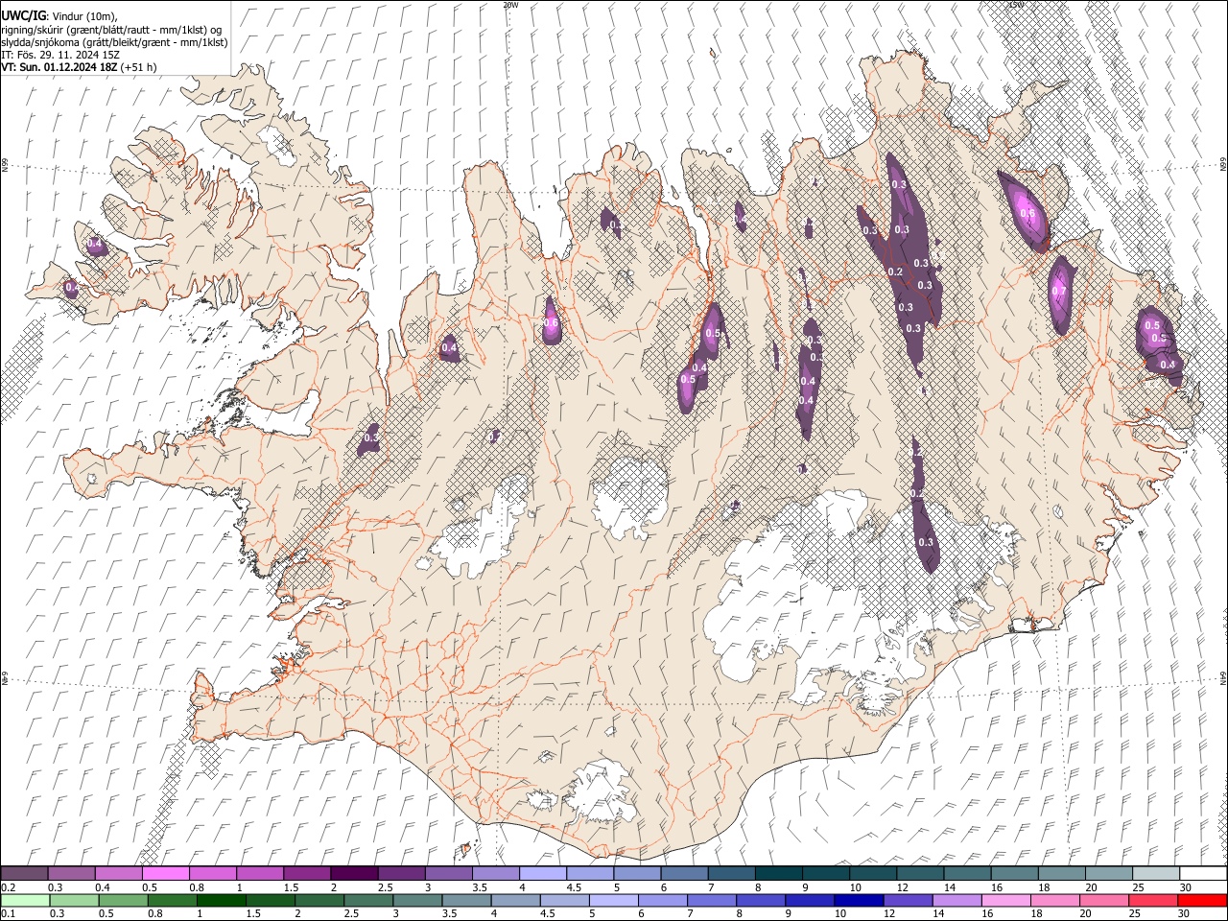Pick the white swatch at 30, upper scale
The width and height of the screenshot is (1228, 921).
tap(1204, 874)
